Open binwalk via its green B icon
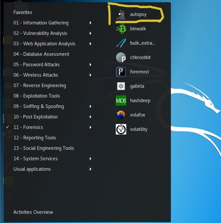221x223 pixels. point(121,29)
